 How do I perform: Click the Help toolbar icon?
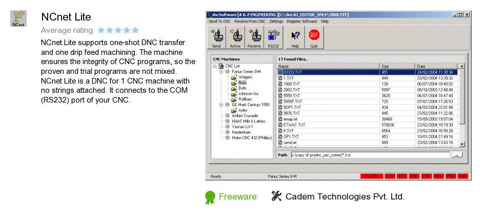(295, 37)
